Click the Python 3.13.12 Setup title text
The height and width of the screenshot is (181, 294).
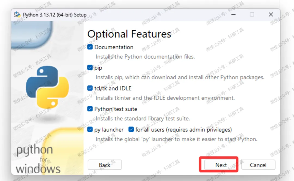tap(55, 15)
